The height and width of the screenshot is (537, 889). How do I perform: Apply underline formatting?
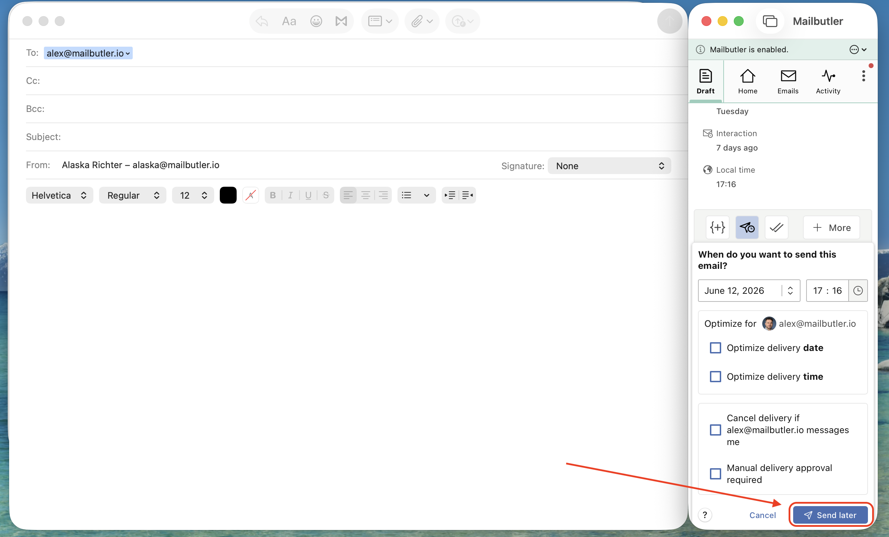pos(308,195)
